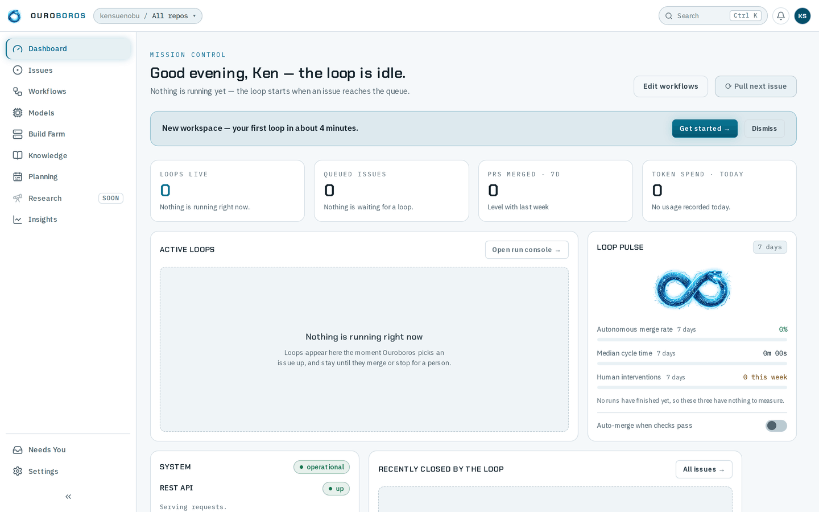The height and width of the screenshot is (512, 819).
Task: Click Get started in the banner
Action: point(705,129)
